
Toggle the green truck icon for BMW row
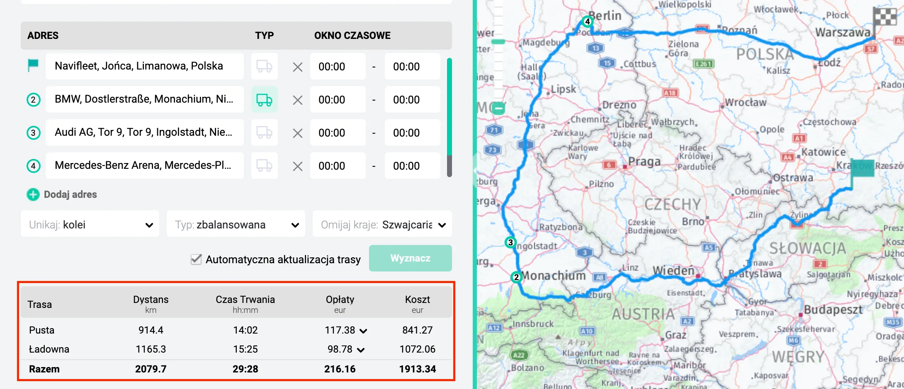pos(264,99)
